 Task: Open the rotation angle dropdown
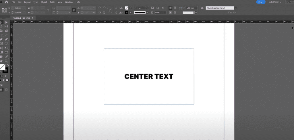point(94,8)
